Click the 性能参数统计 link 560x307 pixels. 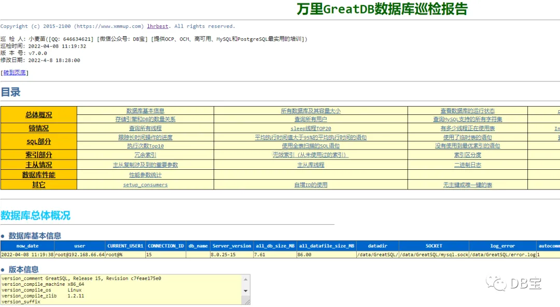(x=145, y=174)
